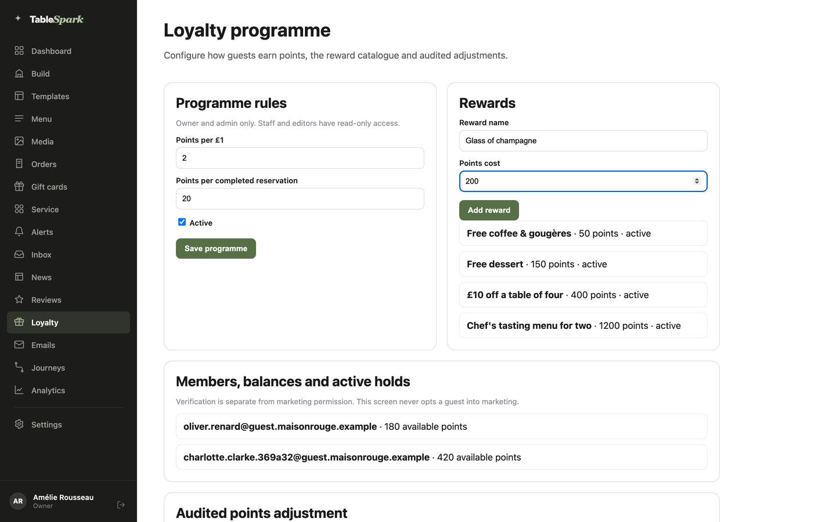Open the AR user avatar
Viewport: 836px width, 522px height.
tap(18, 501)
